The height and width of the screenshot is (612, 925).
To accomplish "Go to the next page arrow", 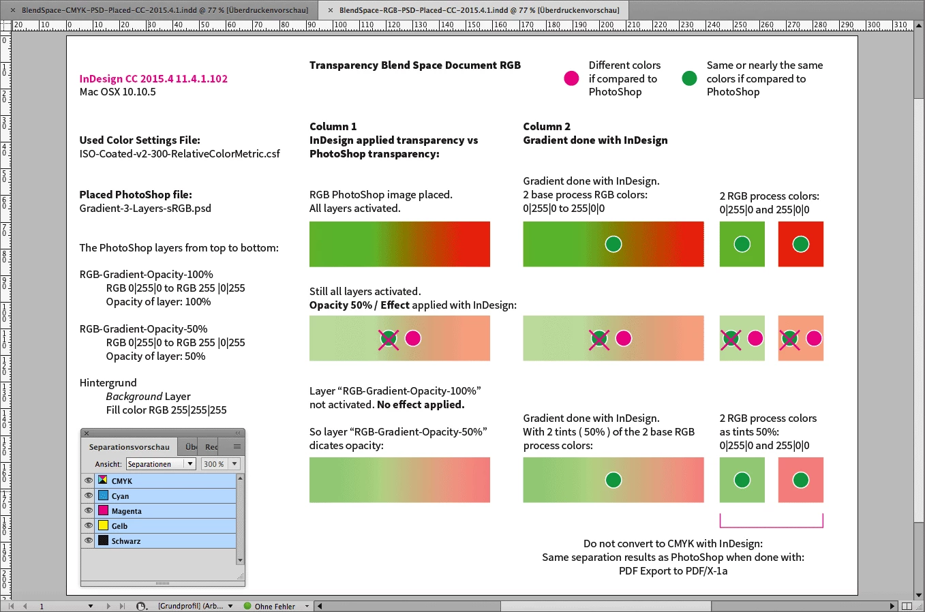I will (108, 606).
